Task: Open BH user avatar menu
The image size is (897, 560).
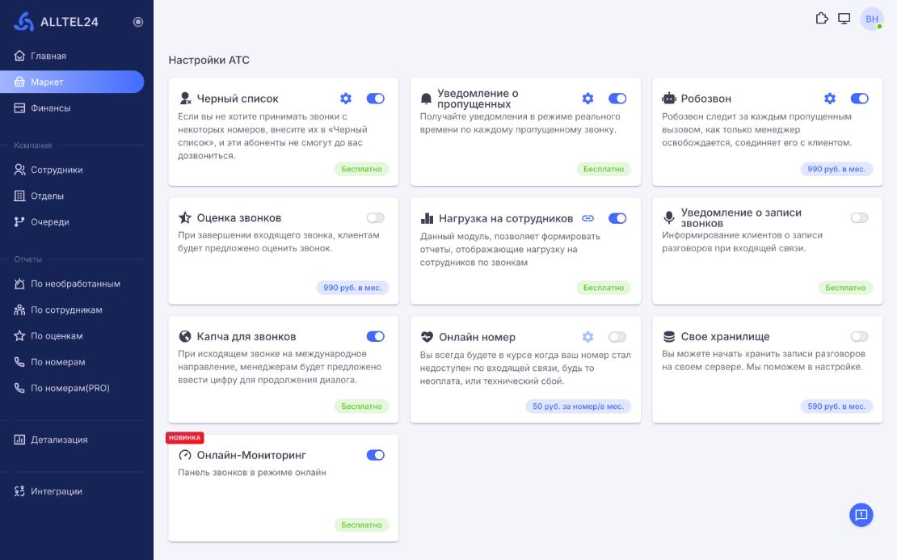Action: (872, 19)
